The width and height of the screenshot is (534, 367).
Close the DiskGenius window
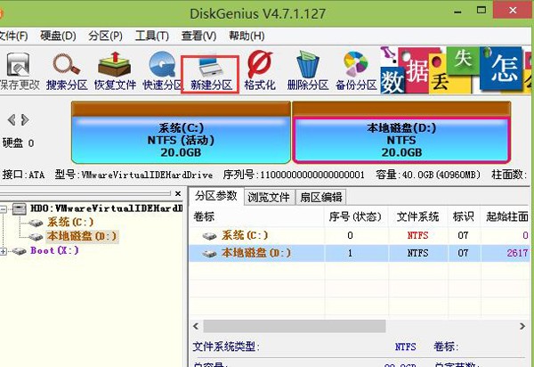click(513, 11)
